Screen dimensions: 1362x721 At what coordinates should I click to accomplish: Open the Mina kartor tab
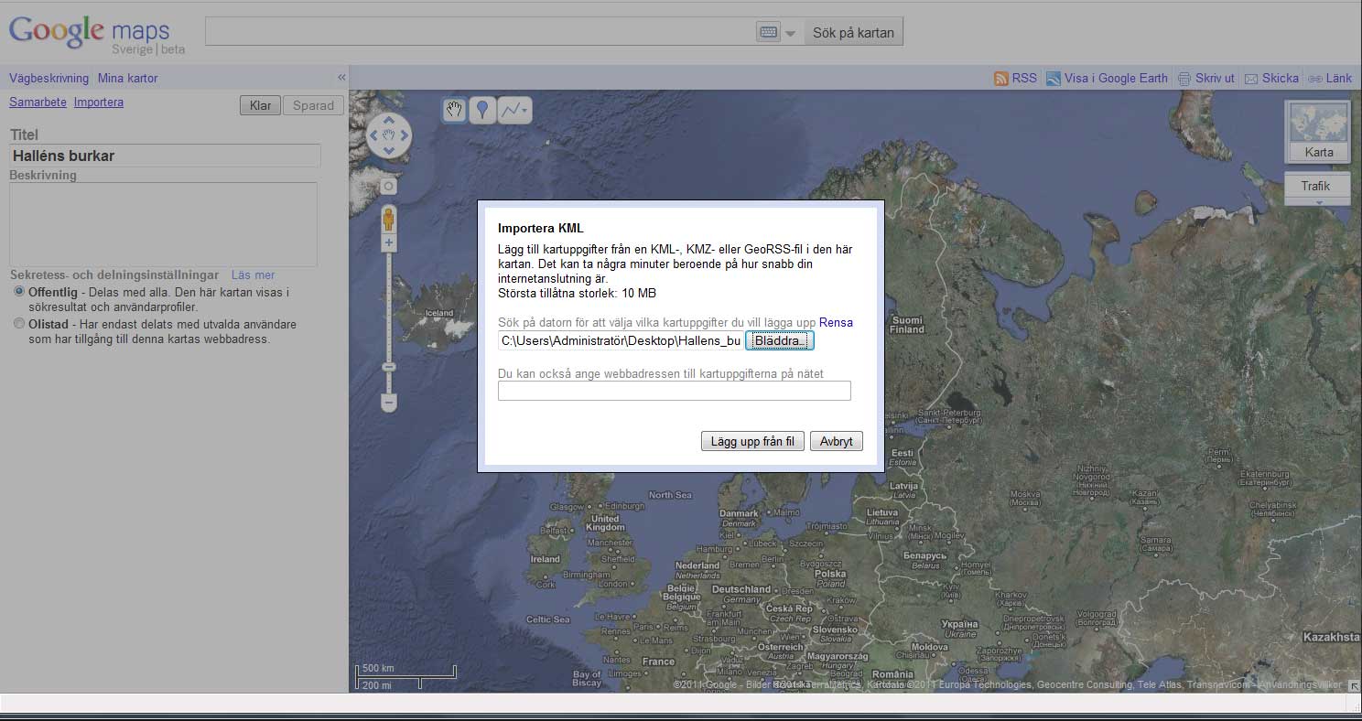click(x=128, y=79)
